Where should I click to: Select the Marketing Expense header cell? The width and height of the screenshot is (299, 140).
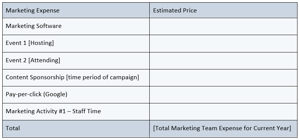(76, 10)
